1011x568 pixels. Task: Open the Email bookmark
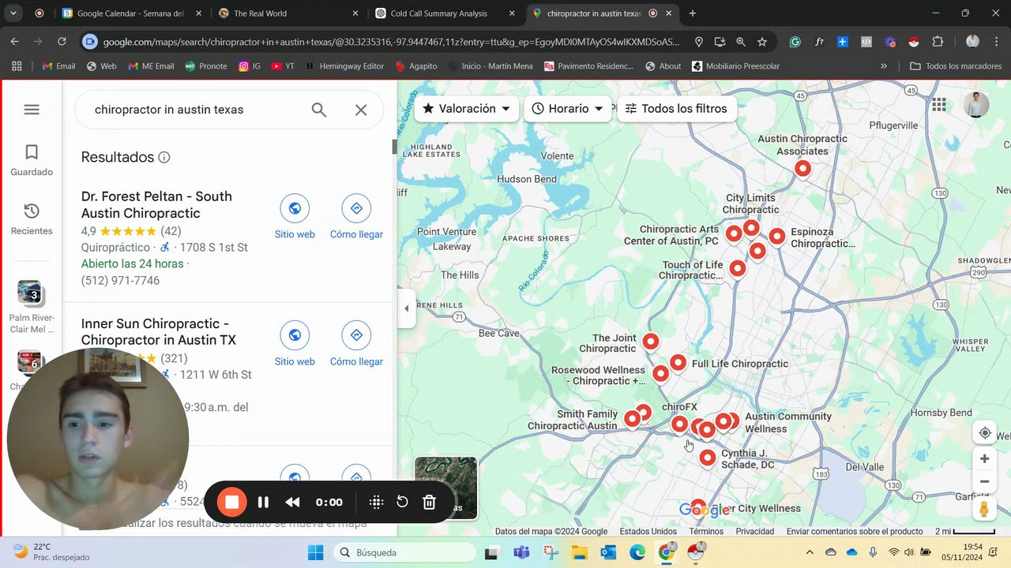pos(58,66)
